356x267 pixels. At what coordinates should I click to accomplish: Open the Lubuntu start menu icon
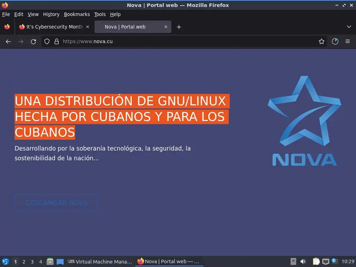click(6, 261)
